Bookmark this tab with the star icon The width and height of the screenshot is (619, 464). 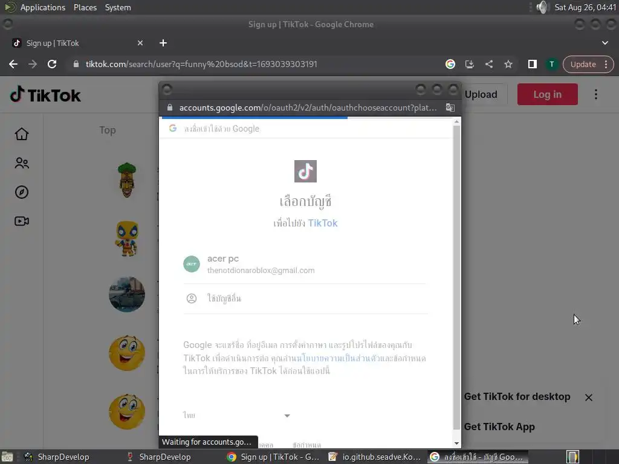(508, 64)
